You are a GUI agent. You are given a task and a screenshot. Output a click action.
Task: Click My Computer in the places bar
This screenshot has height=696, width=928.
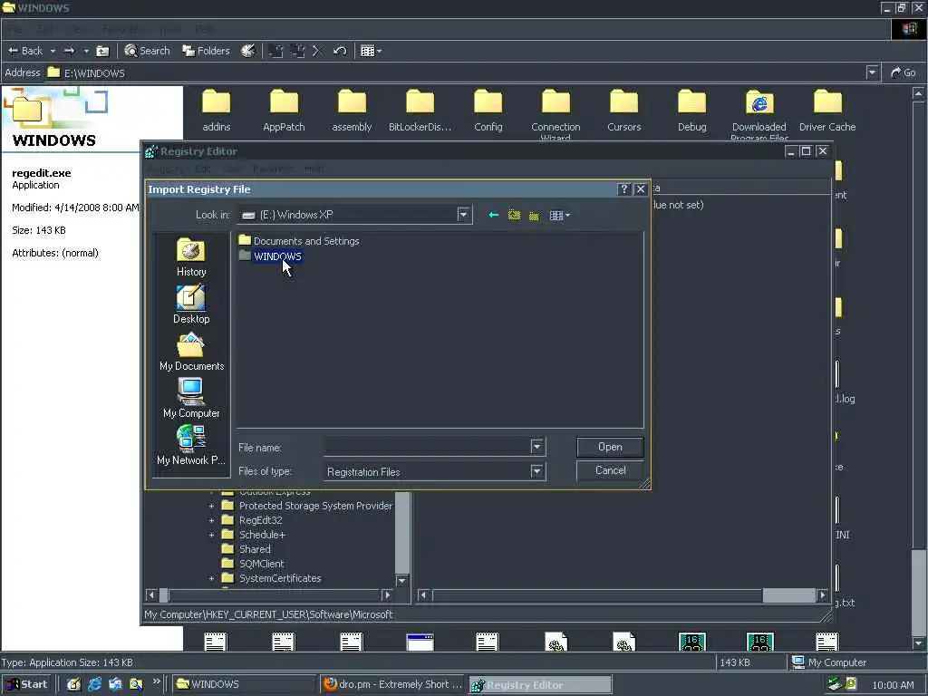click(191, 399)
